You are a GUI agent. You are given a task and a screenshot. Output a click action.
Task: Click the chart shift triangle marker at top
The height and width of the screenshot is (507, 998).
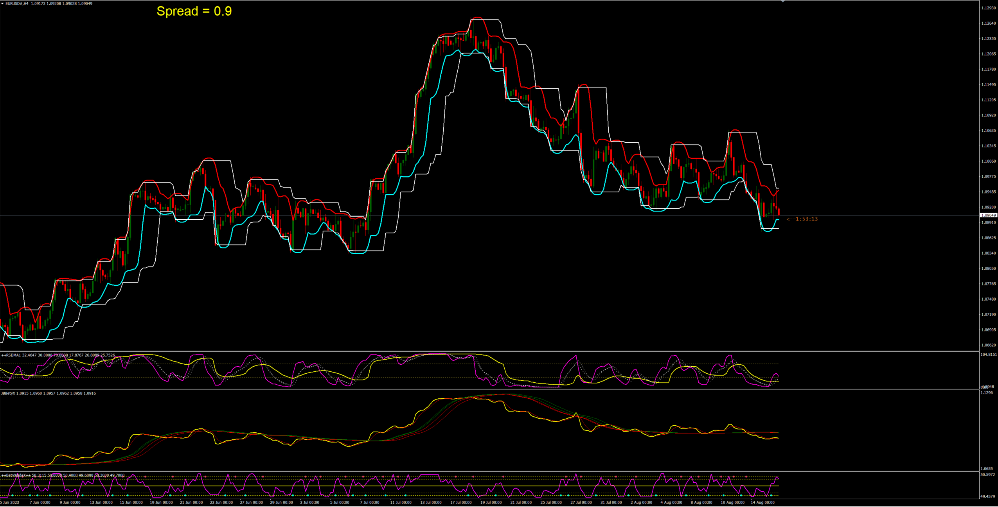point(783,2)
